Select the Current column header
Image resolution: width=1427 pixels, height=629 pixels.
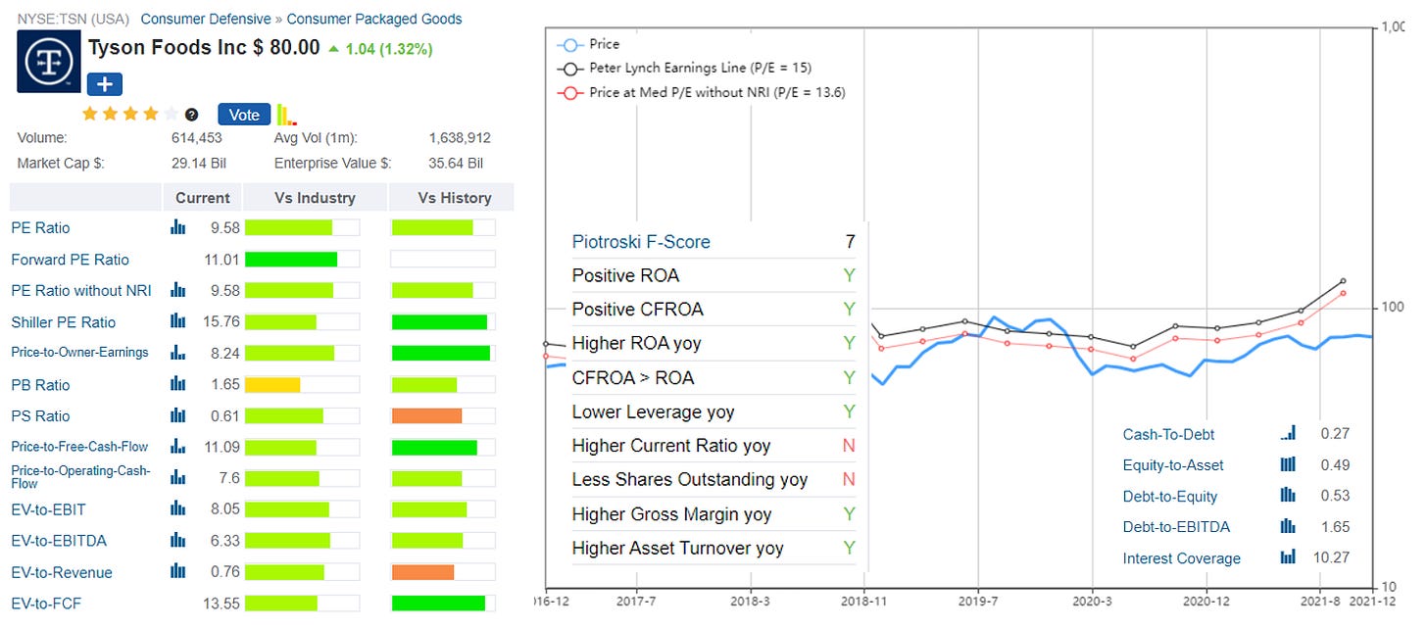point(203,197)
